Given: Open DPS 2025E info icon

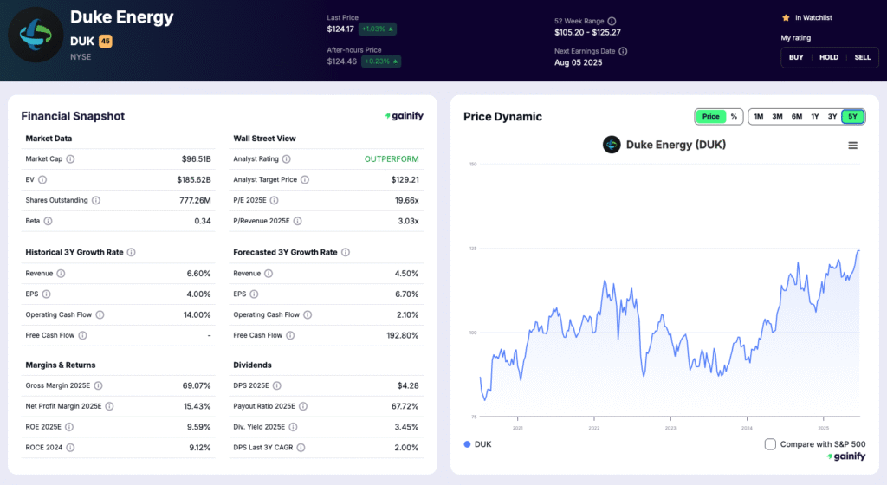Looking at the screenshot, I should 277,386.
